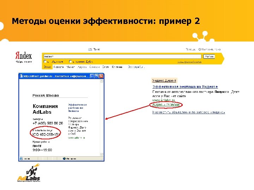Open the search settings gear icon
The height and width of the screenshot is (190, 254).
[200, 50]
